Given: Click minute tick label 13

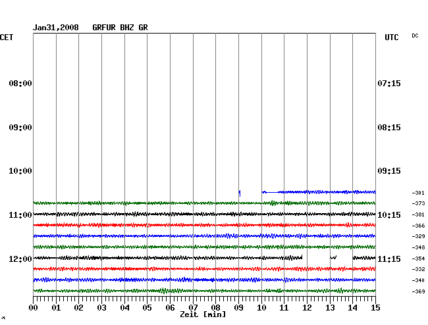Looking at the screenshot, I should click(x=330, y=308).
